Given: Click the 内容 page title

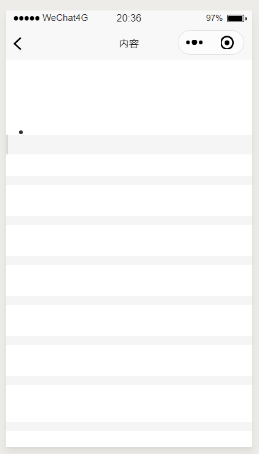Looking at the screenshot, I should pyautogui.click(x=129, y=44).
